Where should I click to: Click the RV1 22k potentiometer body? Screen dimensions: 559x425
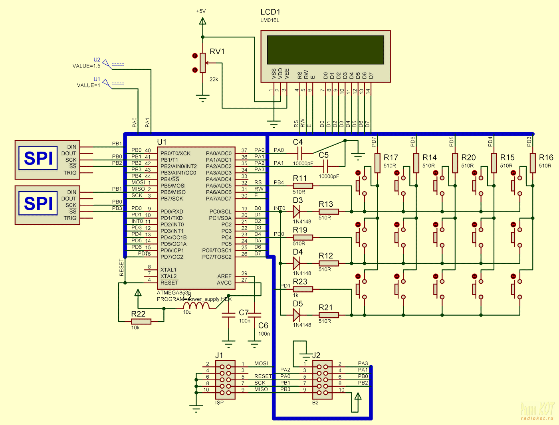(x=203, y=63)
